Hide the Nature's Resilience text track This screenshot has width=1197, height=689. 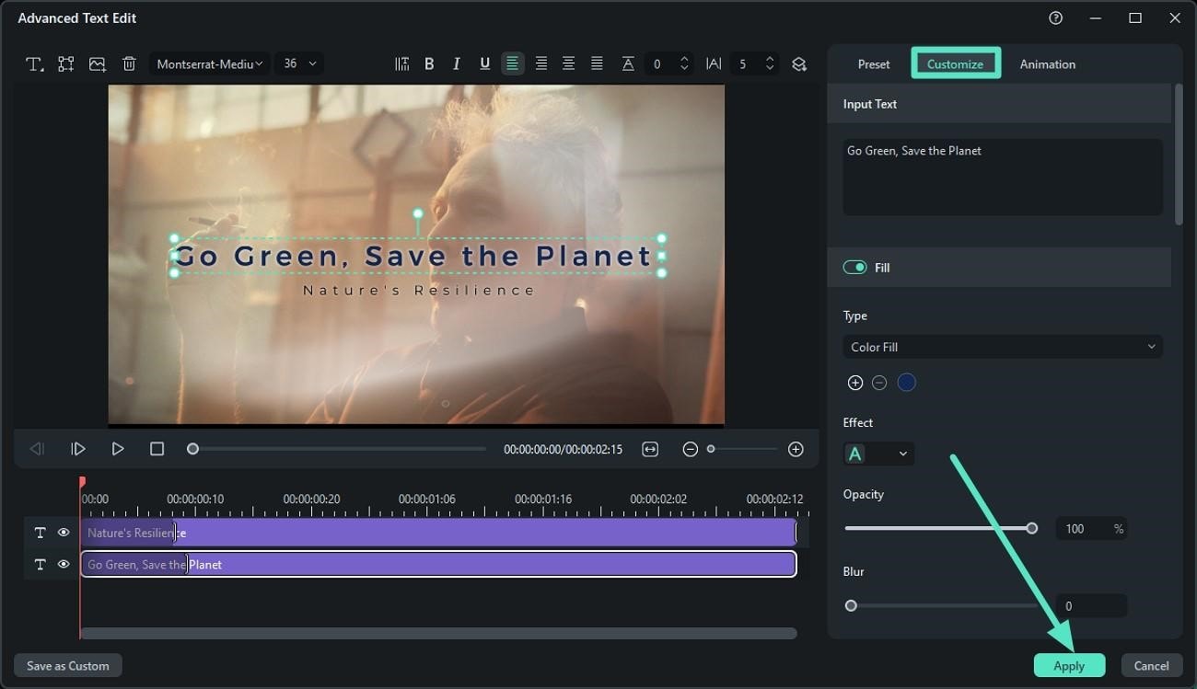point(64,533)
